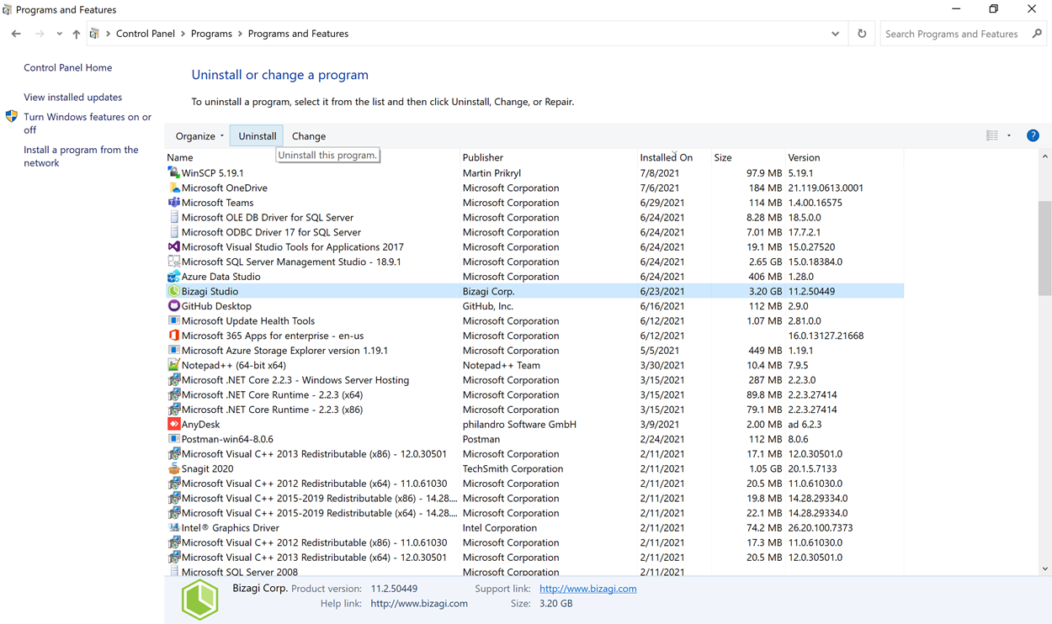Click the scrollbar up arrow
Viewport: 1052px width, 624px height.
click(x=1044, y=157)
